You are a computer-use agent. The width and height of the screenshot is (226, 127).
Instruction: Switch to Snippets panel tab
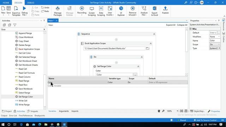[32, 111]
